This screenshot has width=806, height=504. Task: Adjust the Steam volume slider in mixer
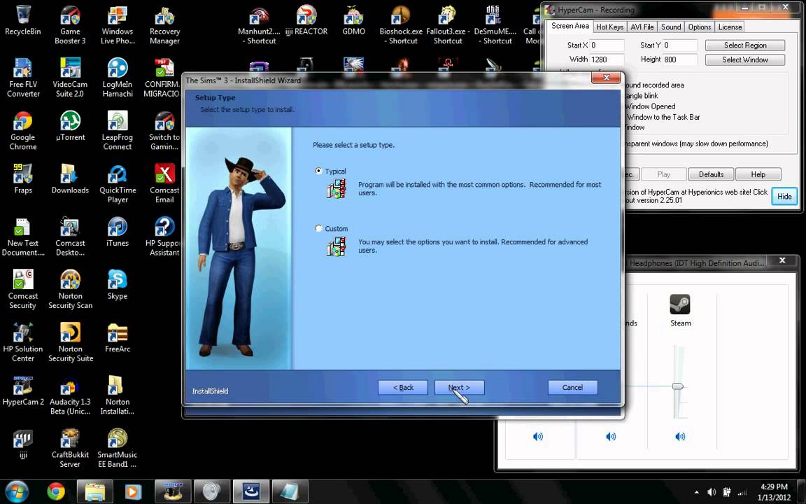click(x=678, y=386)
